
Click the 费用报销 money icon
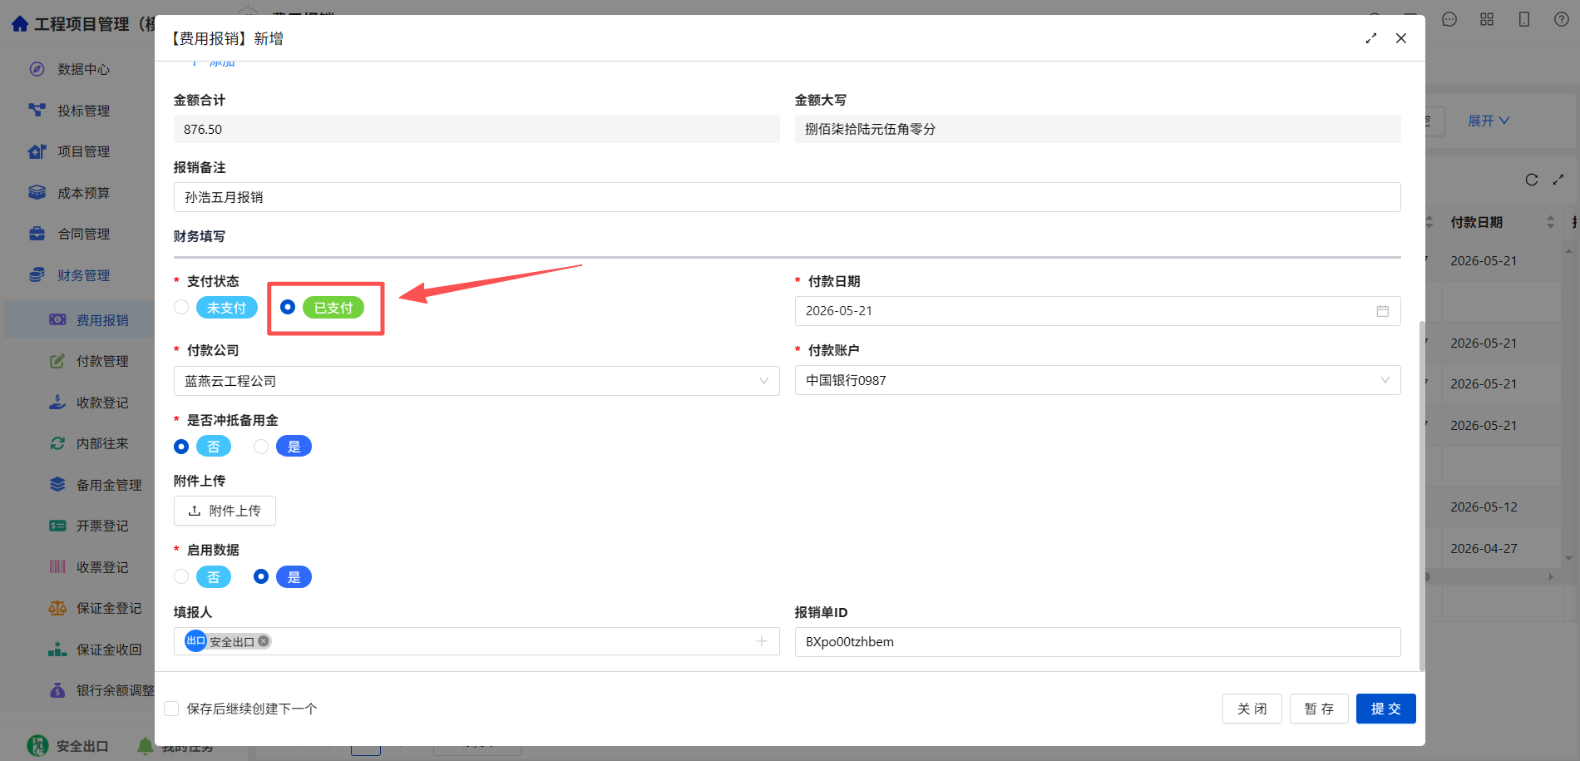click(x=57, y=319)
